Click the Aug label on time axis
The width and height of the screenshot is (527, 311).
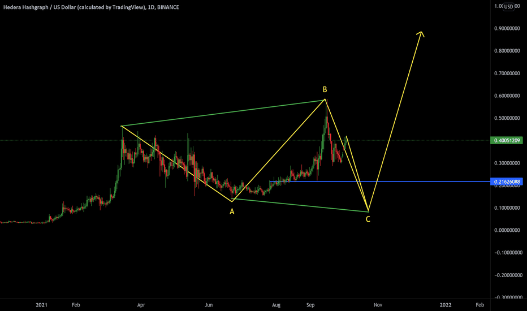coord(277,305)
